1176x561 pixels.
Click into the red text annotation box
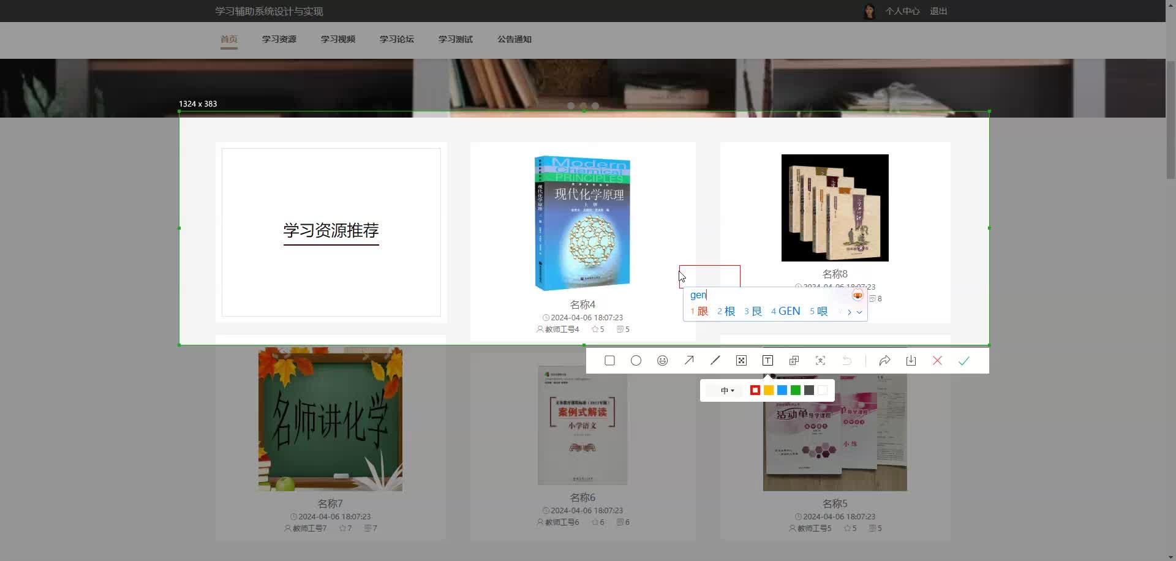point(710,276)
